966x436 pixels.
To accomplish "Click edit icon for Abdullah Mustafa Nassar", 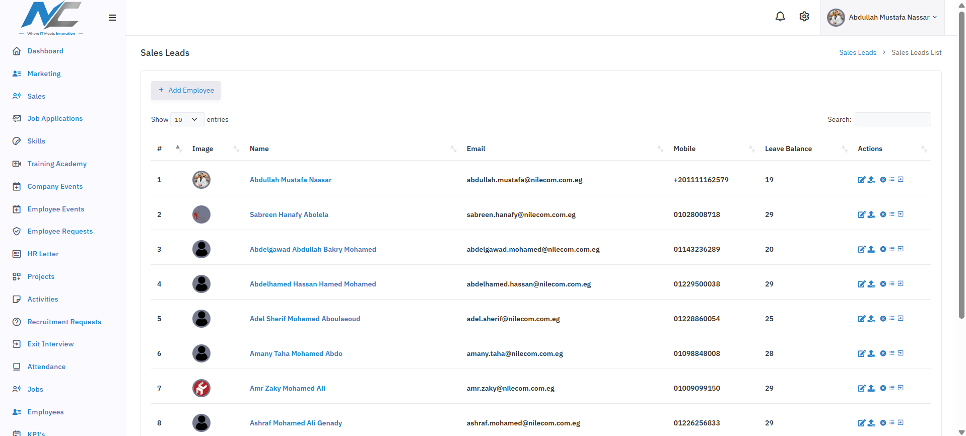I will (x=861, y=180).
